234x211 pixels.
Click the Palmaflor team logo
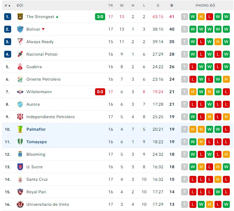20,129
